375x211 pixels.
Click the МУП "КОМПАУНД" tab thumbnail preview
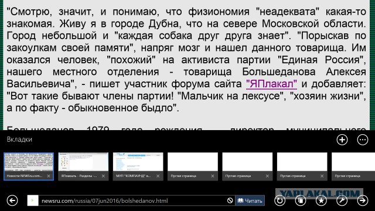click(x=138, y=162)
